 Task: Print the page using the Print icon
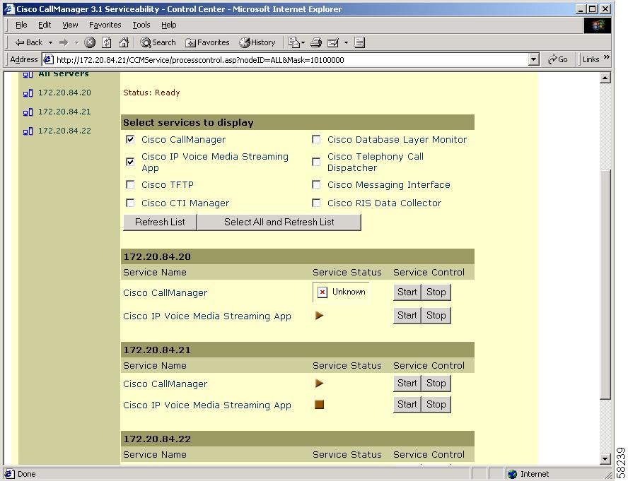(x=316, y=42)
